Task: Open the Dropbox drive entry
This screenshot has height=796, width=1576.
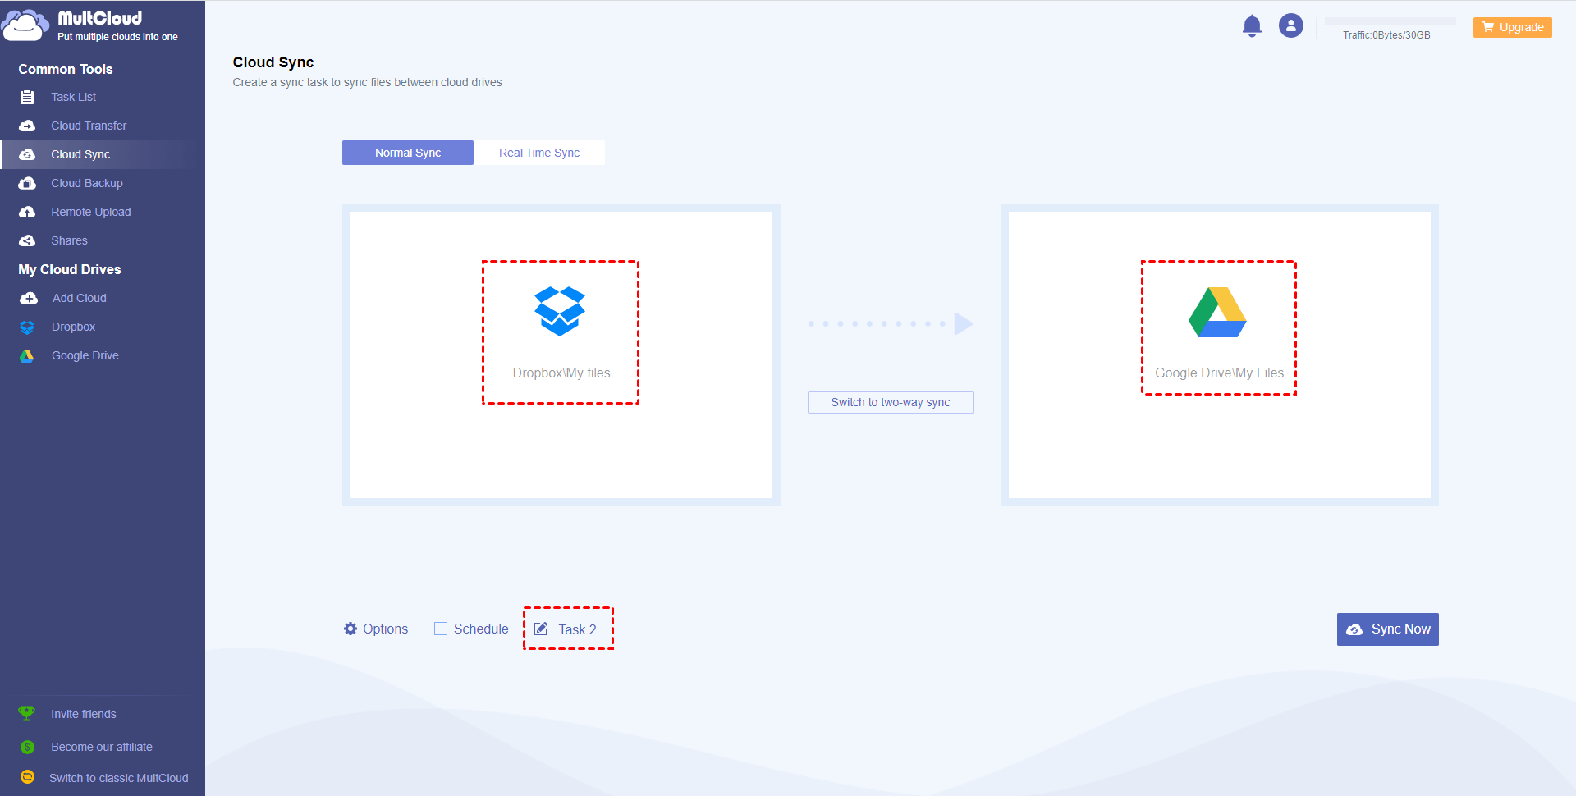Action: [74, 327]
